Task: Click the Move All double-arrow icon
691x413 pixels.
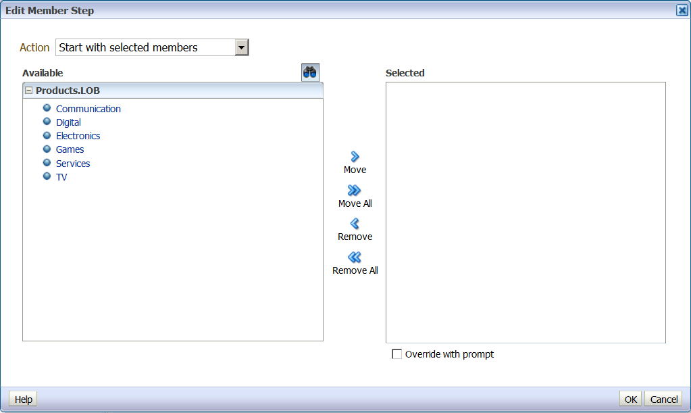Action: 354,191
